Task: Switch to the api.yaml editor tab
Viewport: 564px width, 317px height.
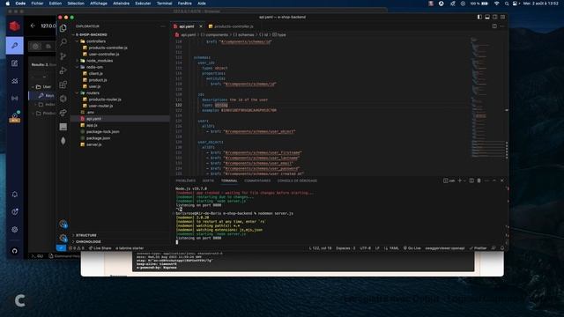Action: tap(187, 26)
